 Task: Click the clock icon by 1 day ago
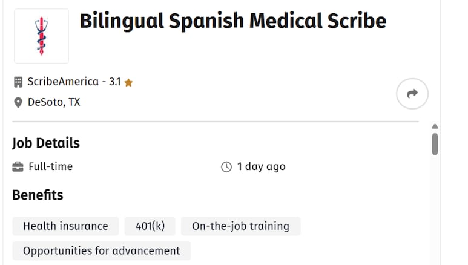pyautogui.click(x=226, y=167)
